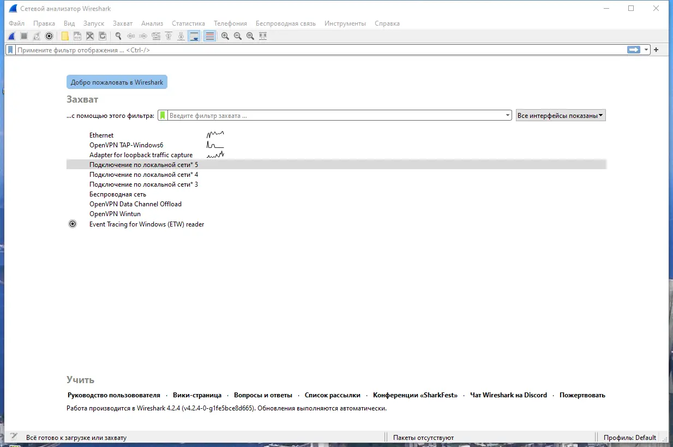Click the green capture filter bookmark icon
Image resolution: width=673 pixels, height=447 pixels.
coord(163,116)
